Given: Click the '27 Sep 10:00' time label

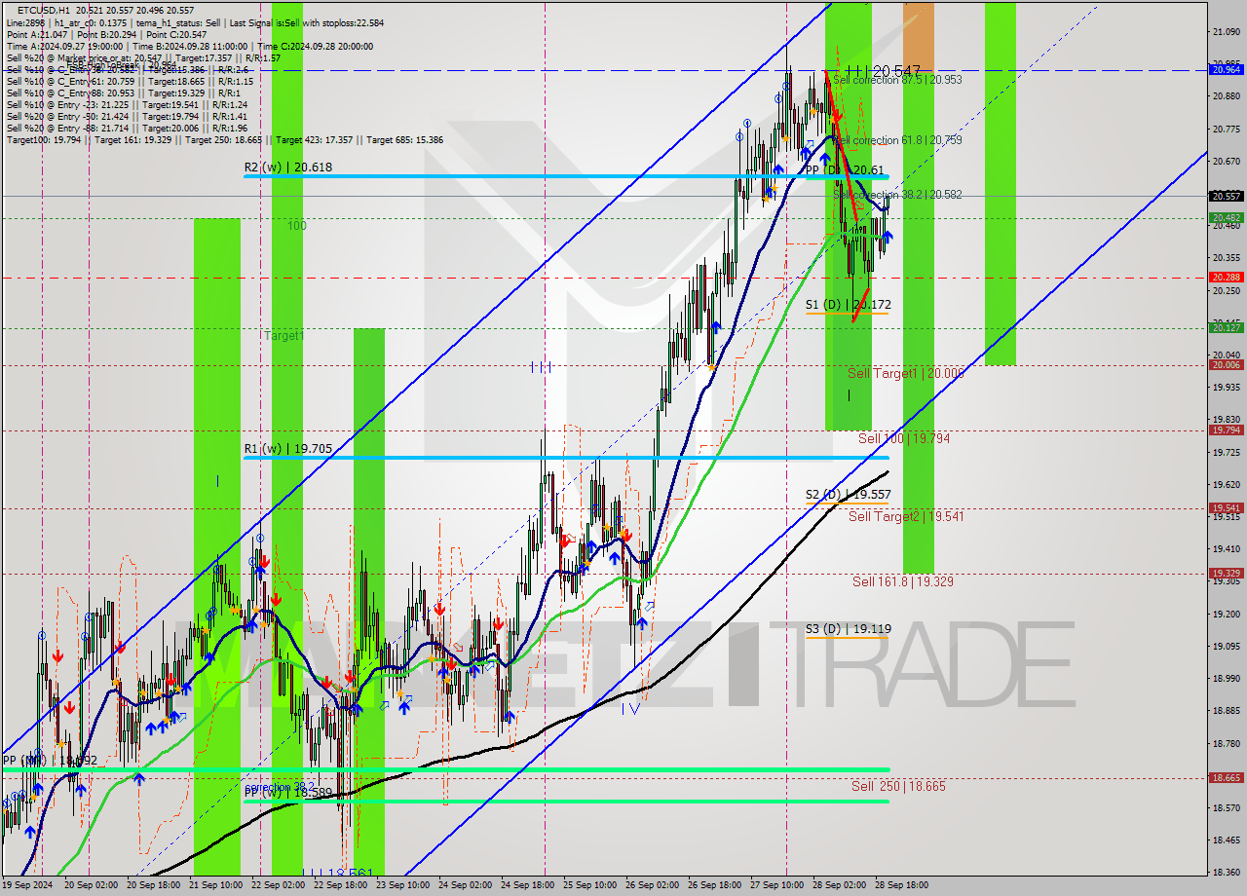Looking at the screenshot, I should point(777,885).
